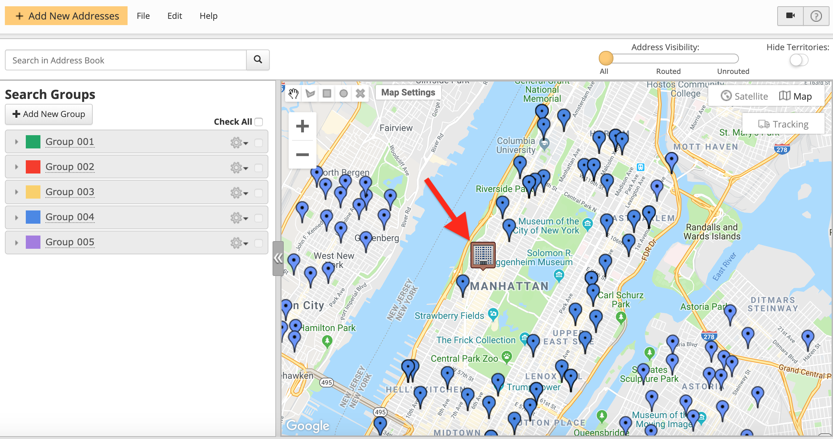Open the Edit menu

[175, 16]
